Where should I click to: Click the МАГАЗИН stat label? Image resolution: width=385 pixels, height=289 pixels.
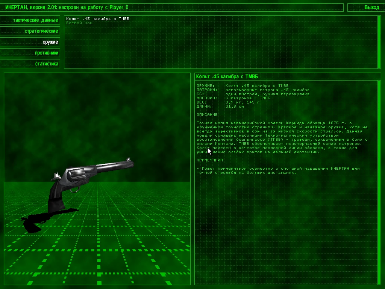pos(206,98)
